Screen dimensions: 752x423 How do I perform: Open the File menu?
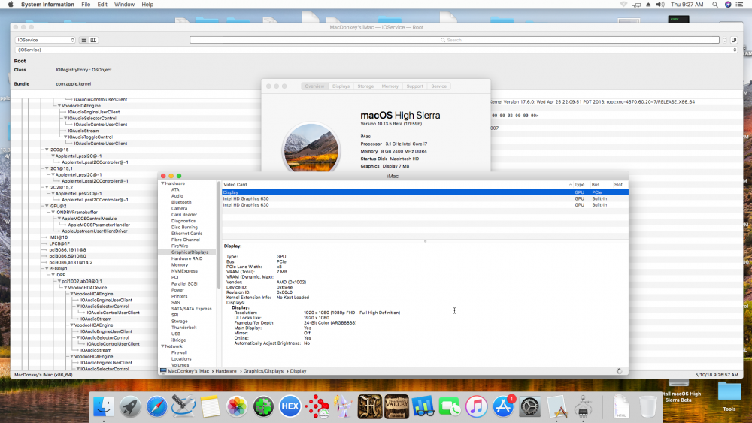(86, 5)
